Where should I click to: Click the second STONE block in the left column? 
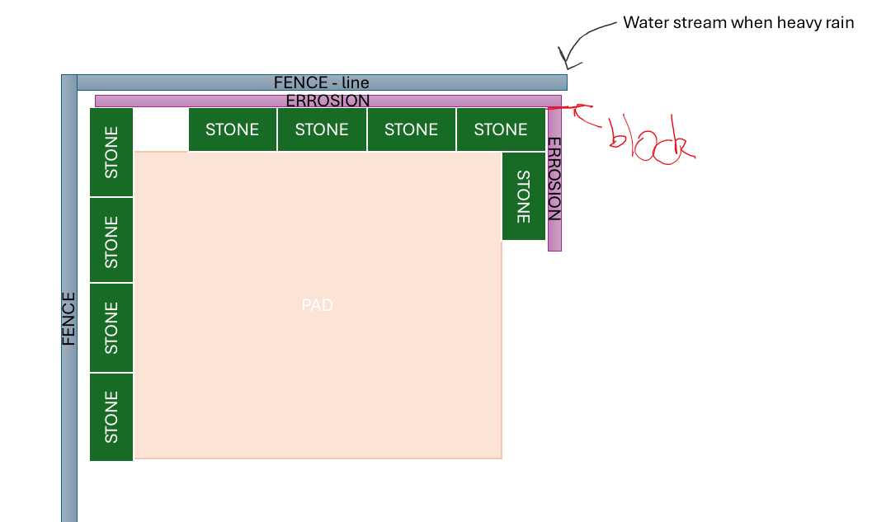(x=111, y=240)
